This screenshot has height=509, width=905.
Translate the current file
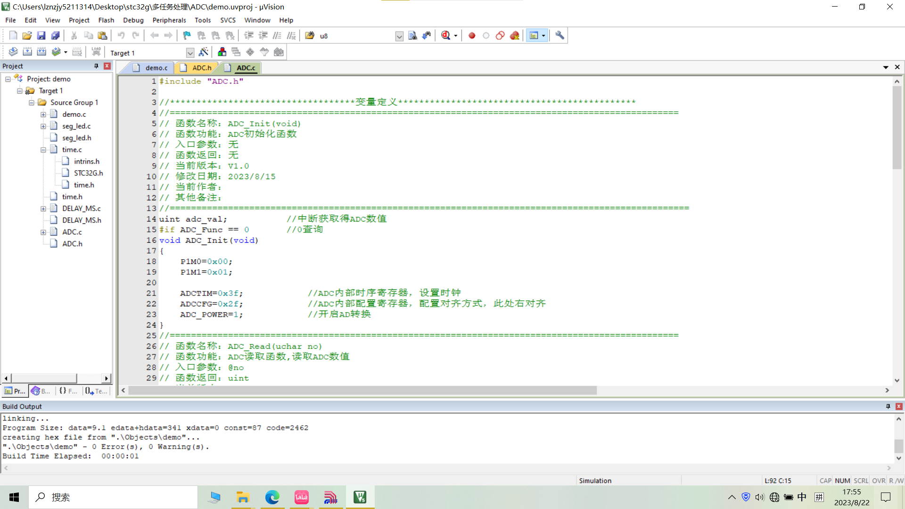click(13, 52)
